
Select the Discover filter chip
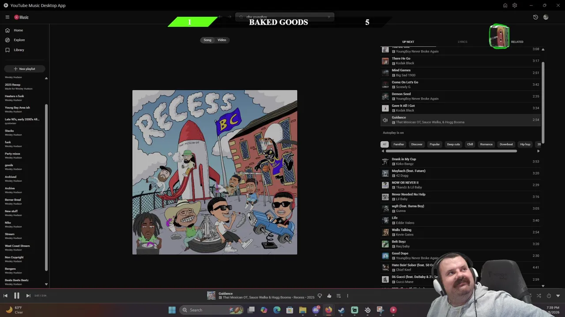[x=417, y=144]
